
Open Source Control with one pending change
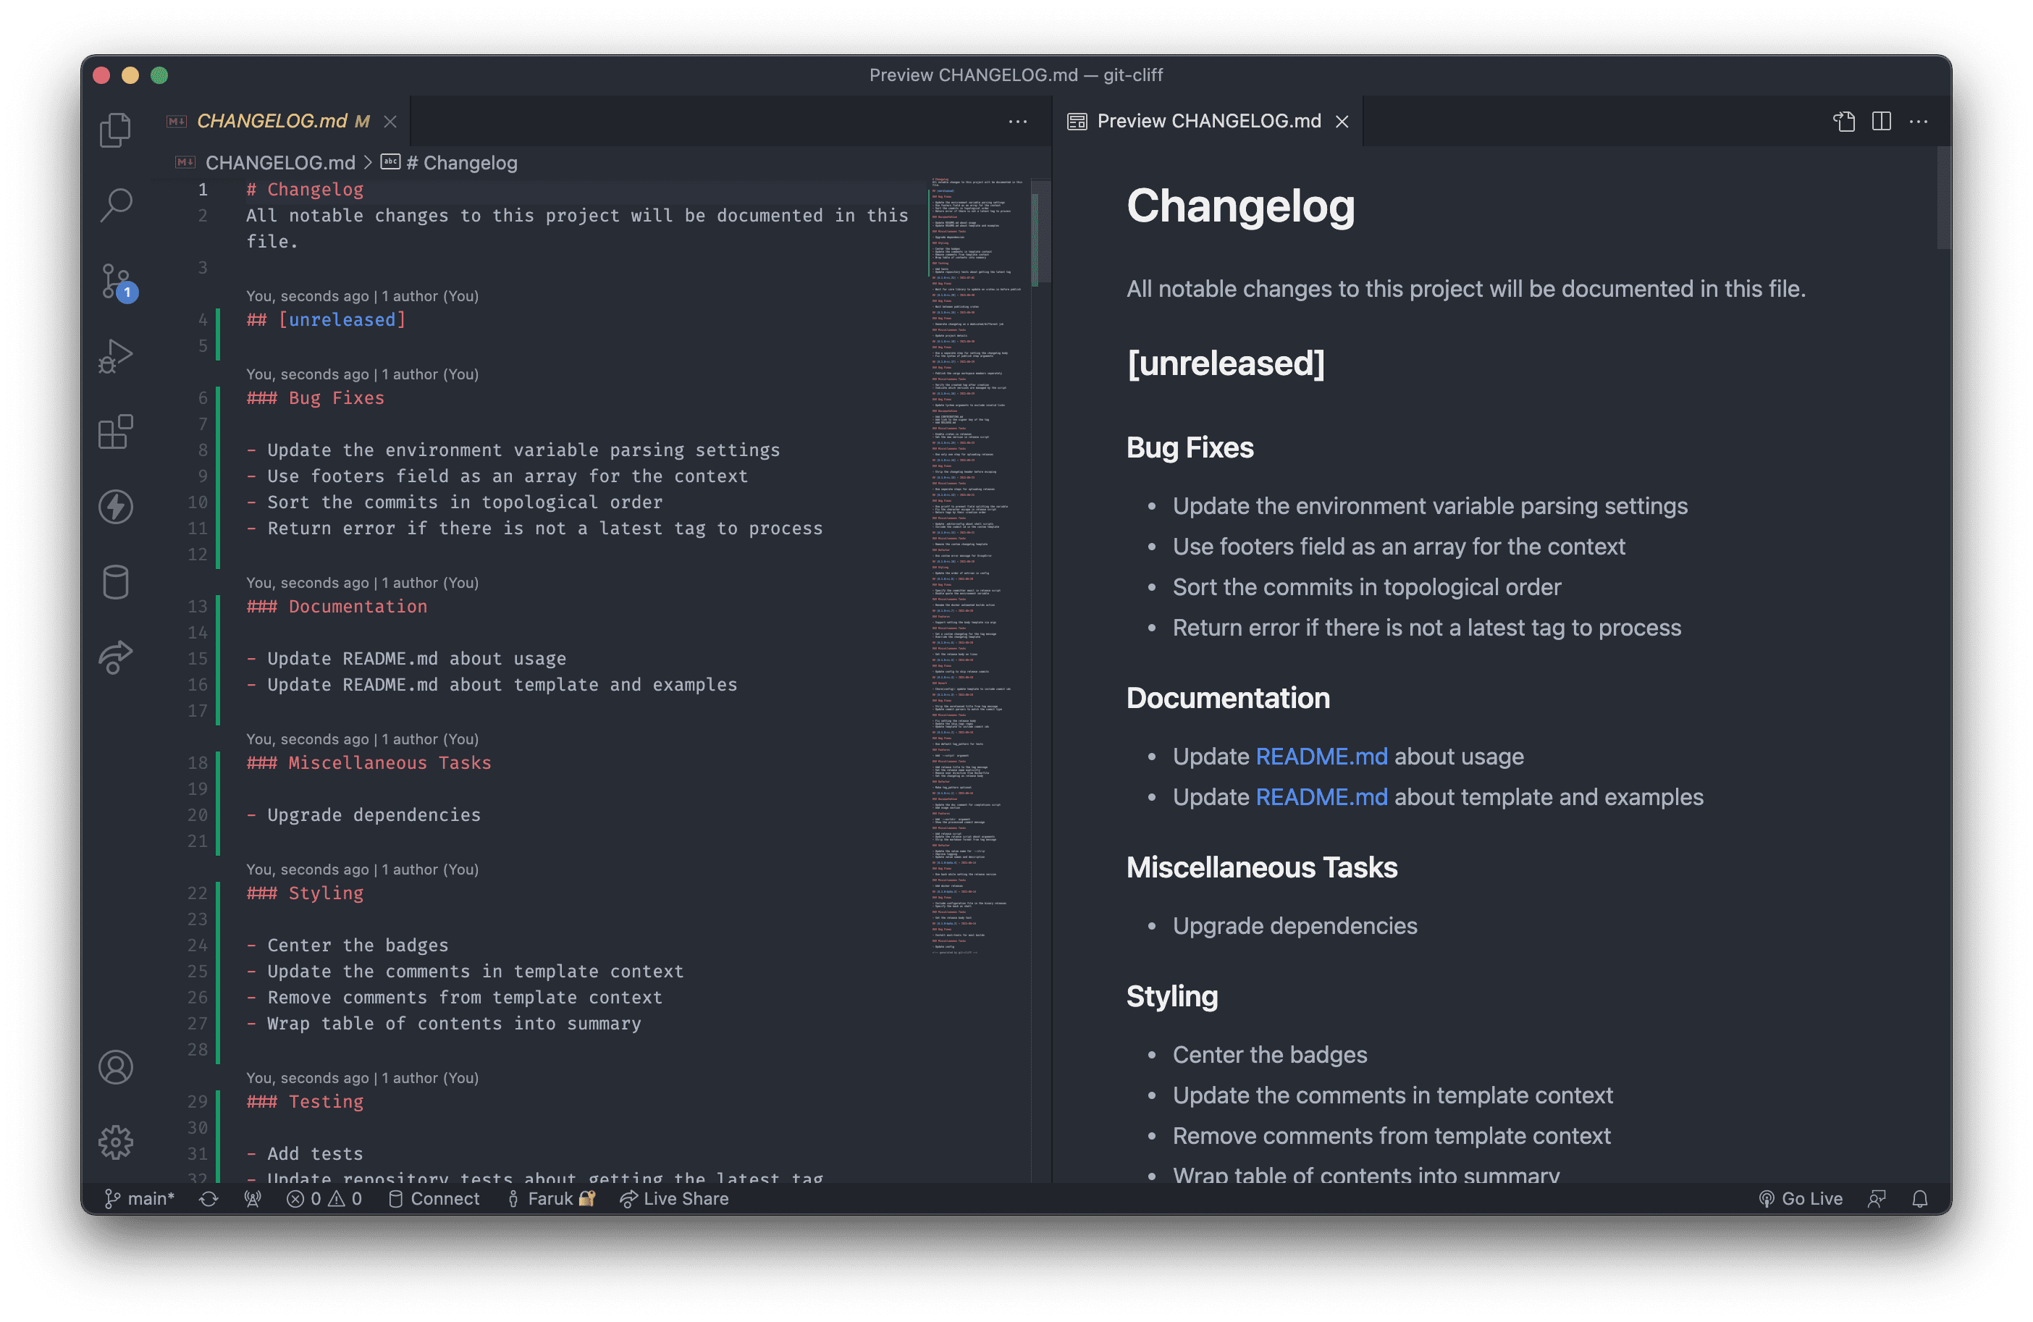click(x=115, y=281)
